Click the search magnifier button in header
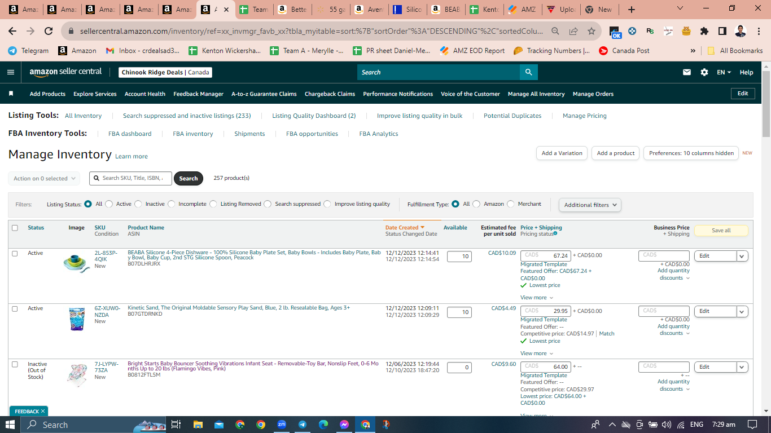The width and height of the screenshot is (771, 433). pyautogui.click(x=528, y=72)
